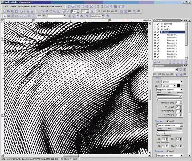Click the Интервал [mm] value field
Viewport: 192px width, 161px height.
coord(177,111)
